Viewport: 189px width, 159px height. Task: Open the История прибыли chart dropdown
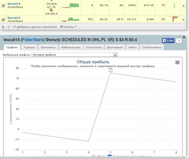[75, 55]
